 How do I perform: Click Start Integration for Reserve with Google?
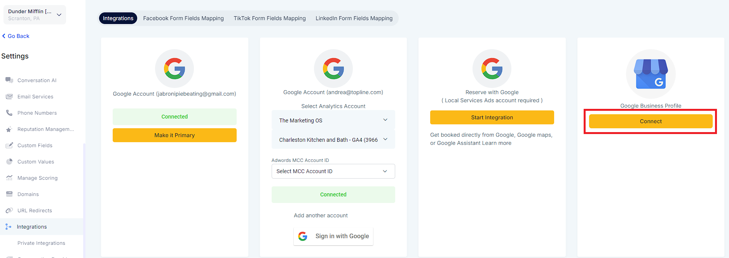492,117
